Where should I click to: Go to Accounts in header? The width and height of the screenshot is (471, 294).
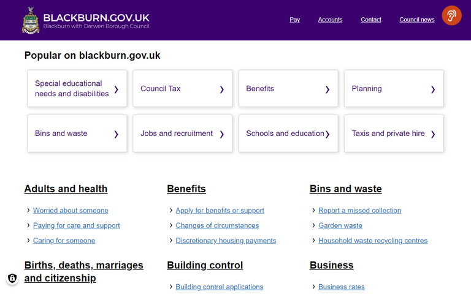(330, 20)
